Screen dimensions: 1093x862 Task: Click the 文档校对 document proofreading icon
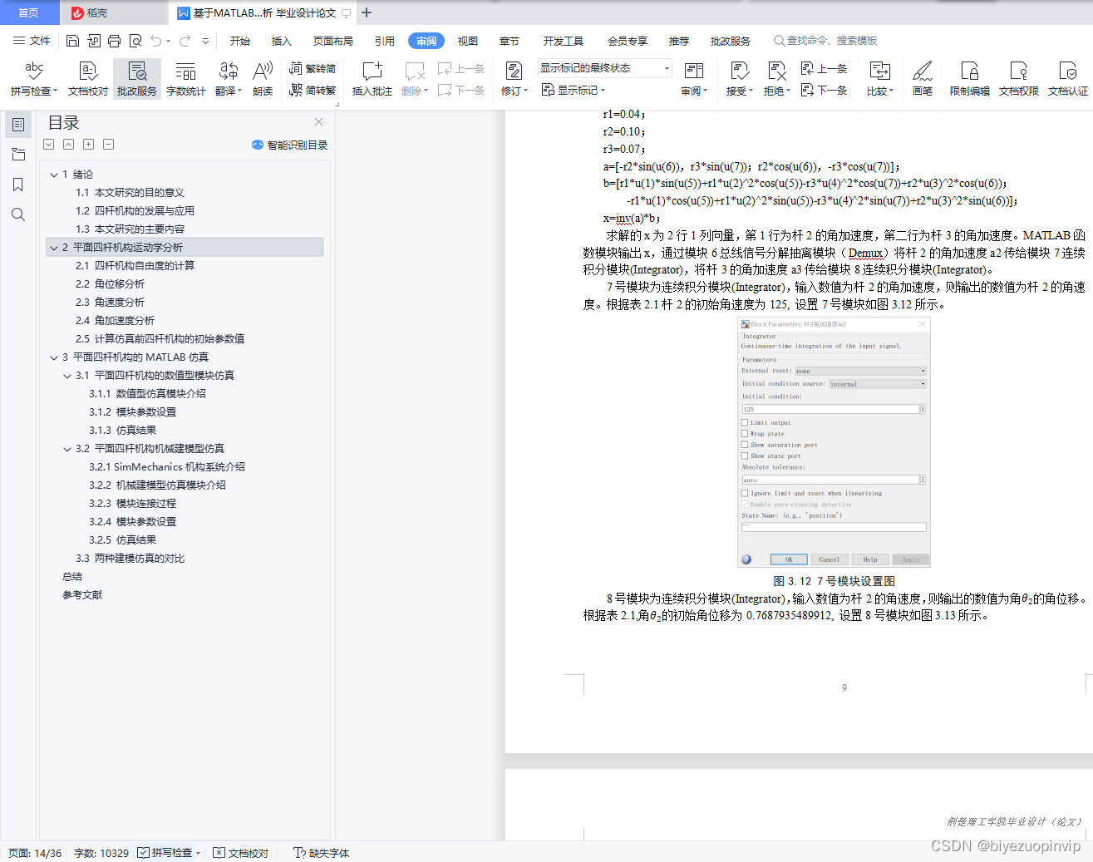[88, 79]
